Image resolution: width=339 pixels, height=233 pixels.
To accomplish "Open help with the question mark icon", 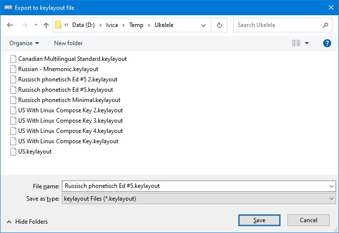I will (x=327, y=43).
